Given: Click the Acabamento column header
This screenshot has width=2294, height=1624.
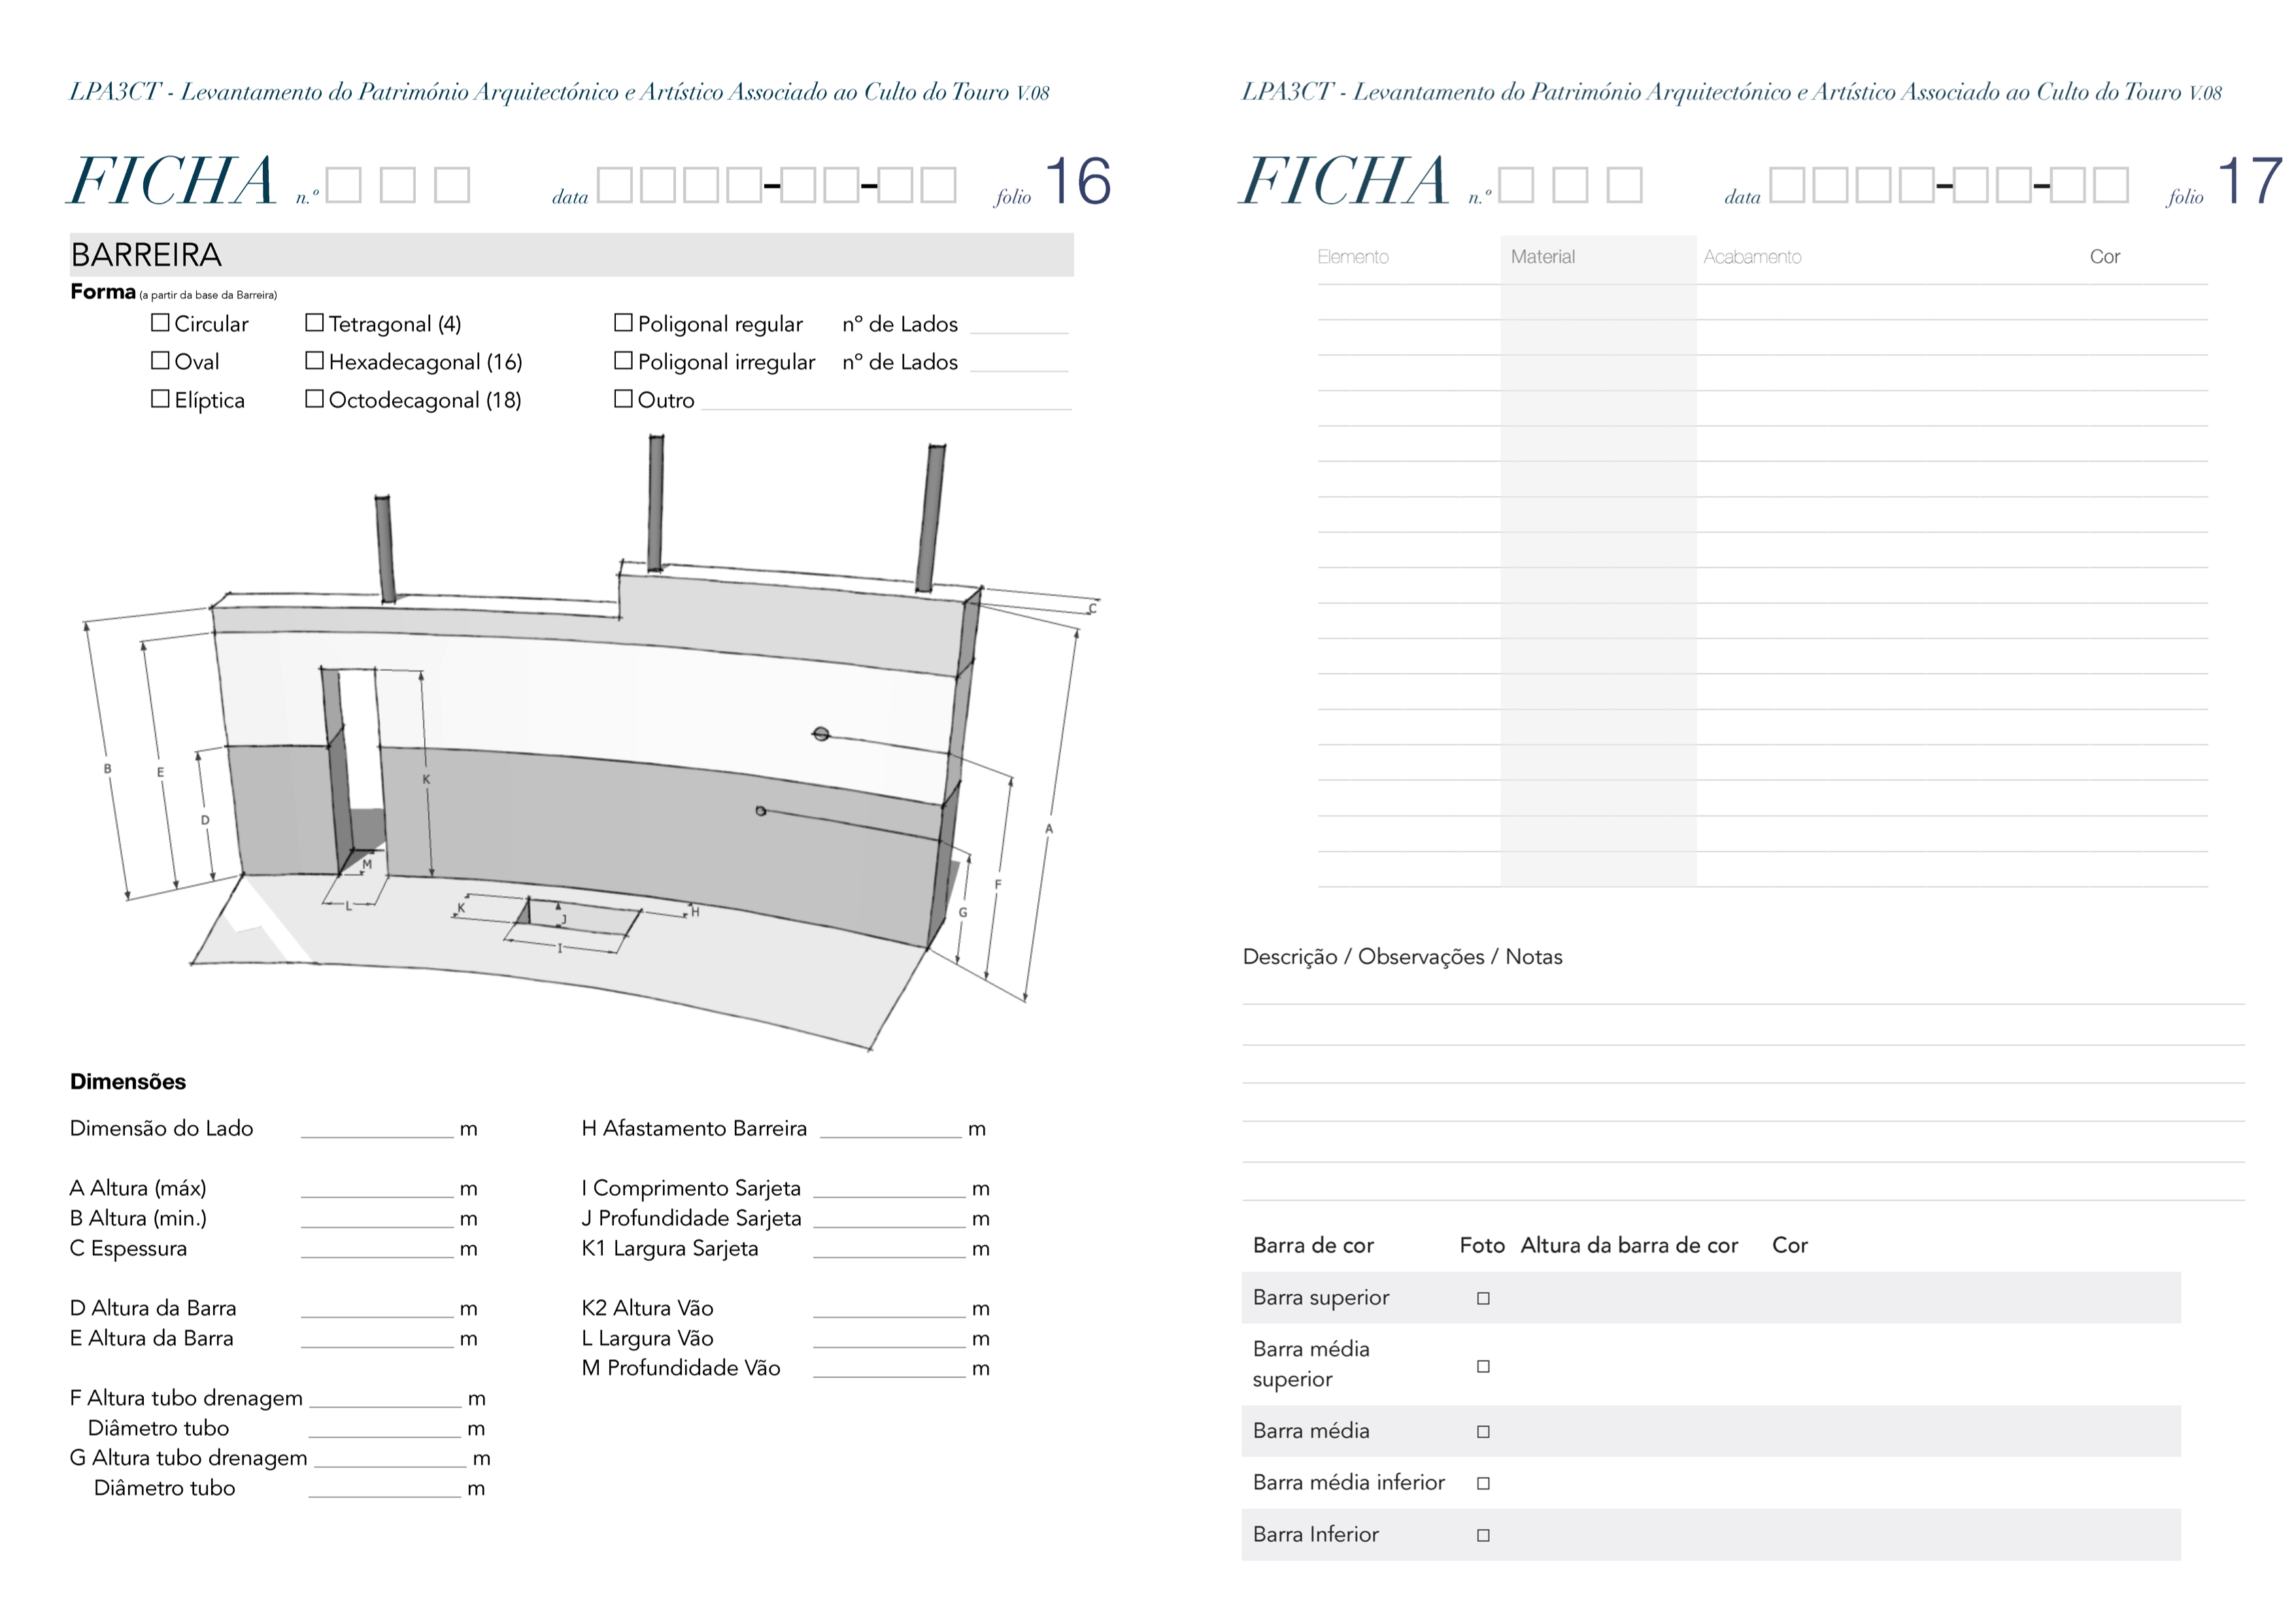Looking at the screenshot, I should pos(1752,257).
